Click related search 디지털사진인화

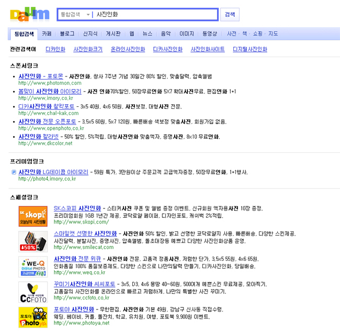tap(250, 49)
